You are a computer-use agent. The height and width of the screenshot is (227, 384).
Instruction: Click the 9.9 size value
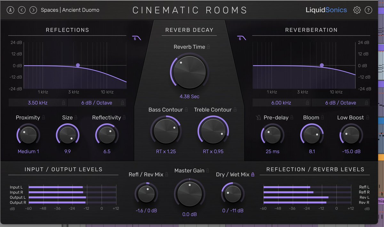[68, 151]
